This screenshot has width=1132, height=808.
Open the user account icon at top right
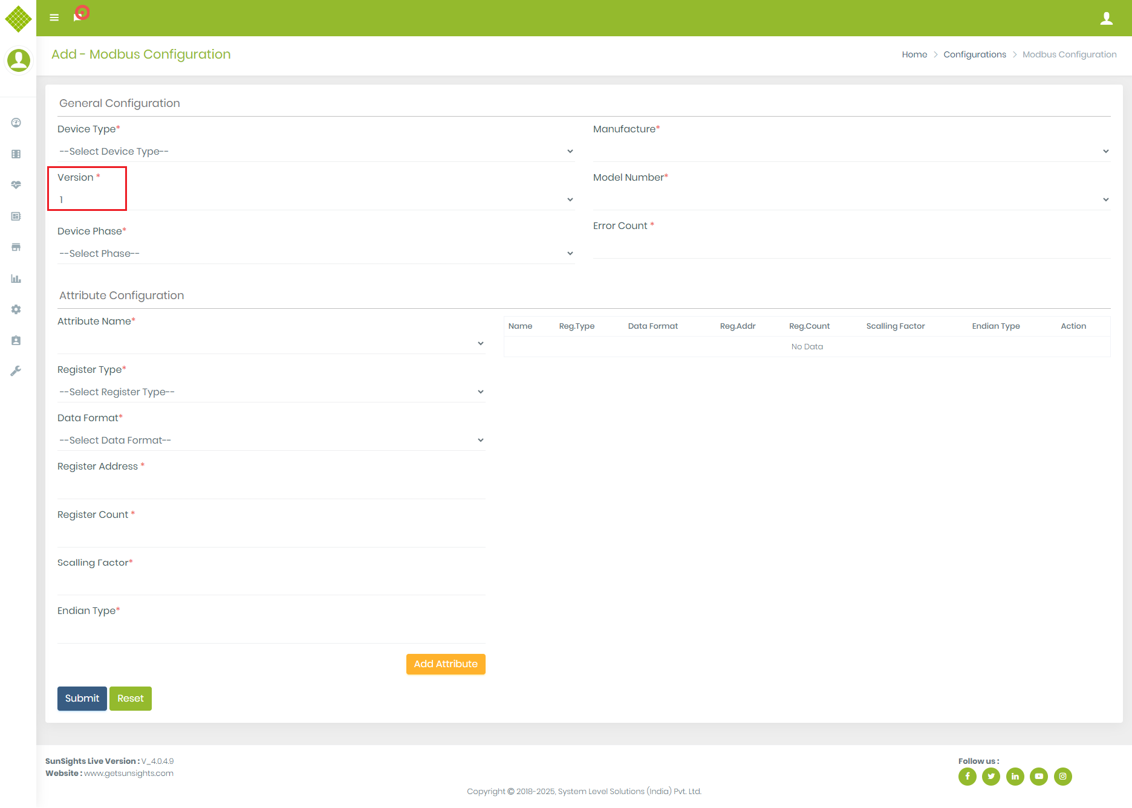pos(1107,18)
